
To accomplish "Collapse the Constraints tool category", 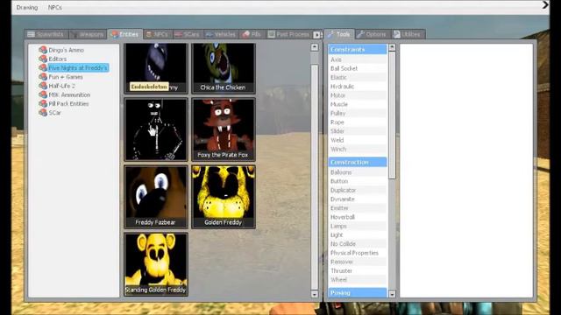I will 358,50.
